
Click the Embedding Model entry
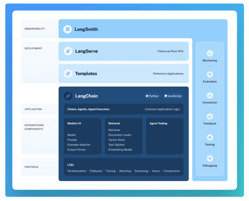click(120, 150)
